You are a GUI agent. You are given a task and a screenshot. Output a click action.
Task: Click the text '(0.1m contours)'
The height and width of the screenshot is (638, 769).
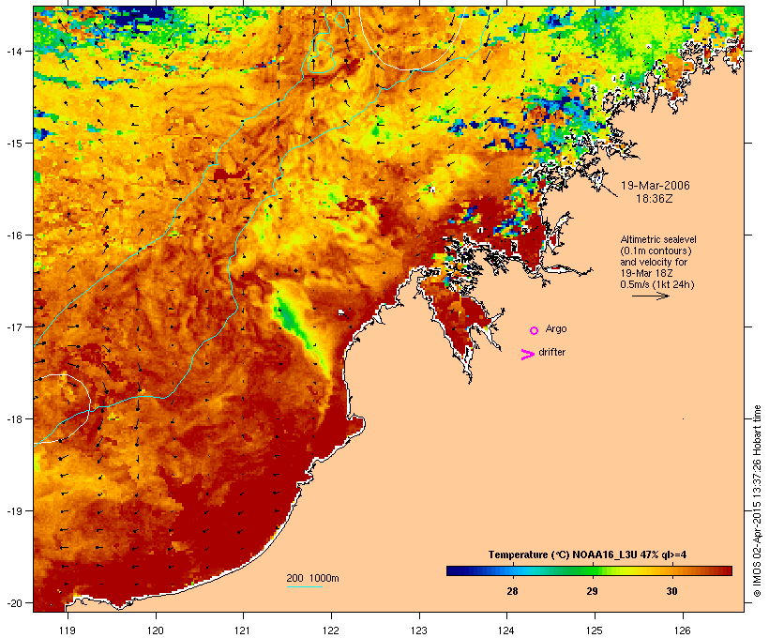click(656, 251)
